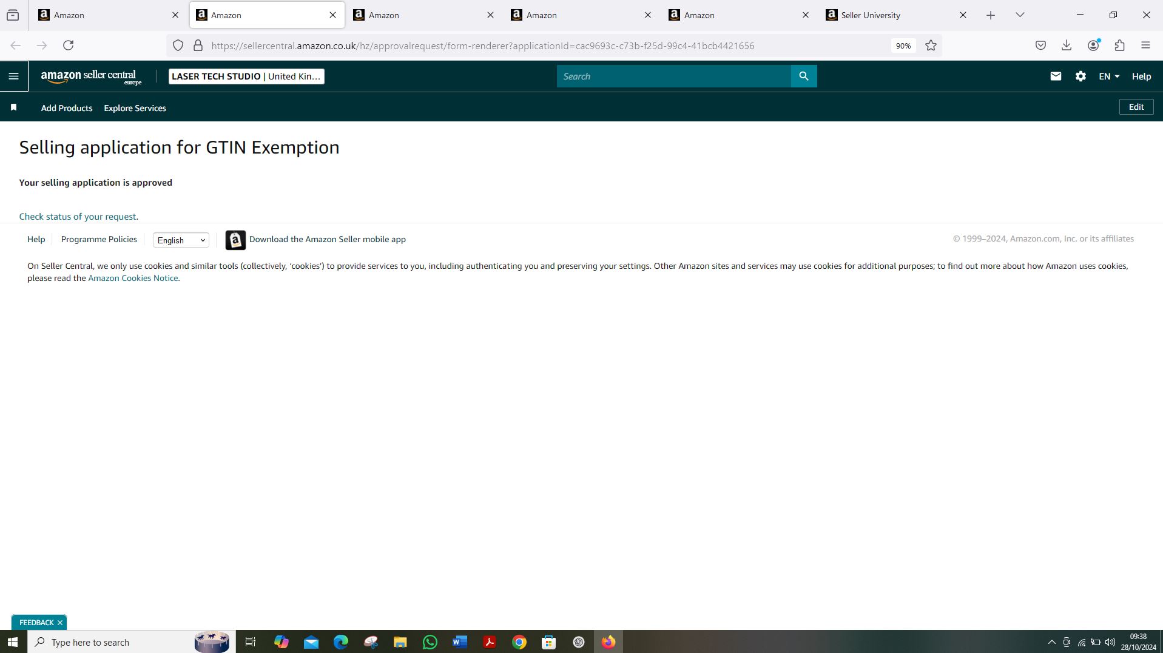Open the Firefox extensions icon

point(1120,46)
